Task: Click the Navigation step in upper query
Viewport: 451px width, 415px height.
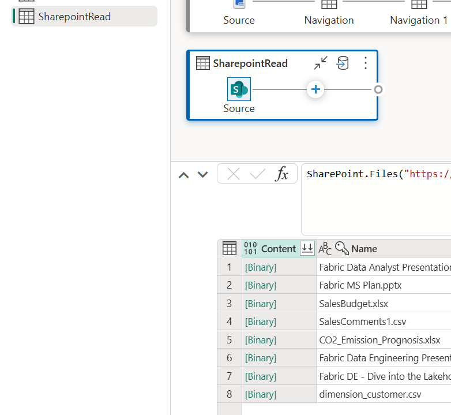Action: [x=329, y=13]
